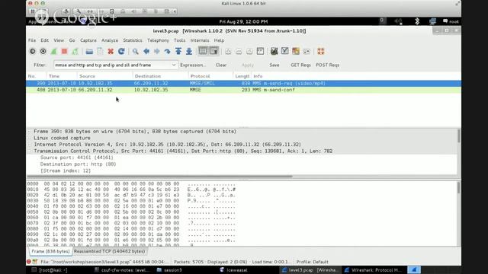488x274 pixels.
Task: Select packet 408 MMS m-send-conf row
Action: tap(243, 90)
